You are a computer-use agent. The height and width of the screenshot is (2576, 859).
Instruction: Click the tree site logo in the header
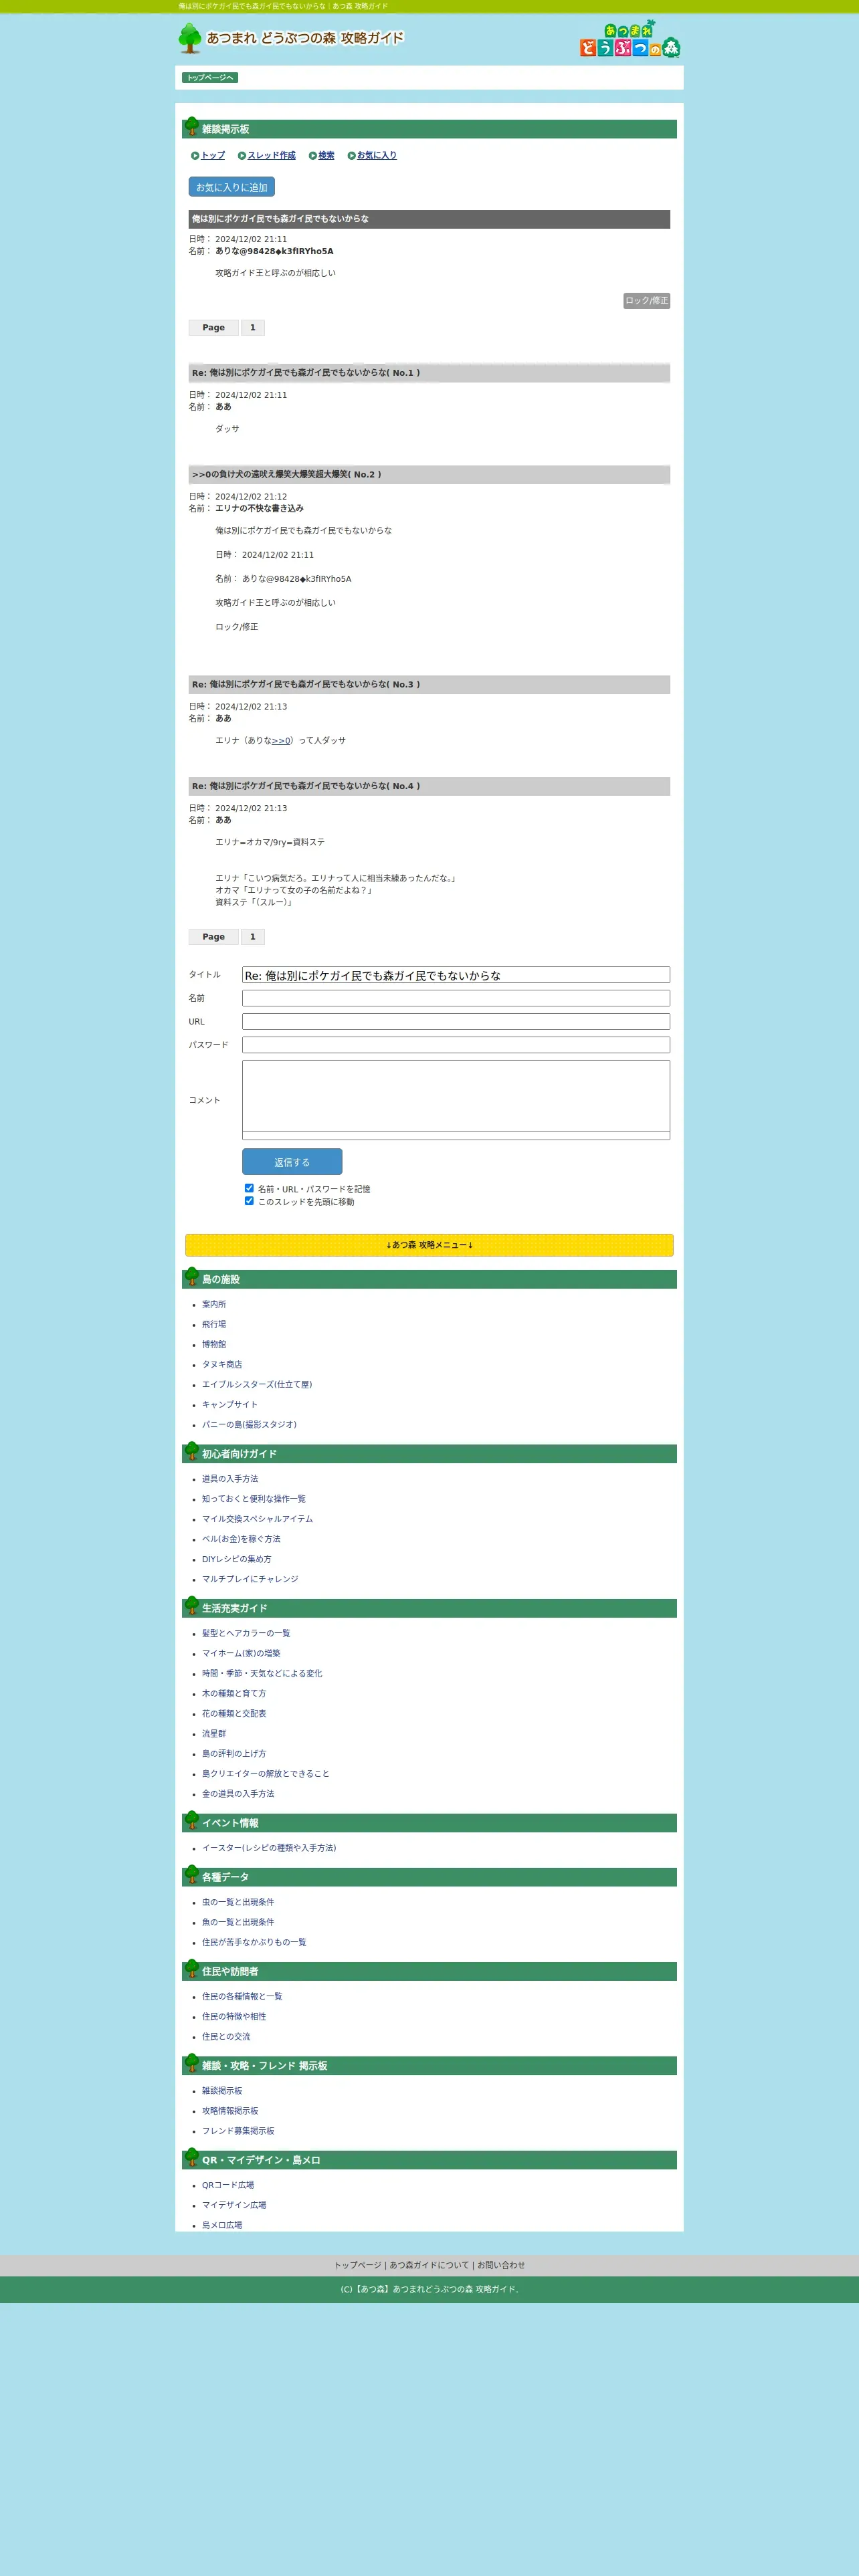click(291, 38)
